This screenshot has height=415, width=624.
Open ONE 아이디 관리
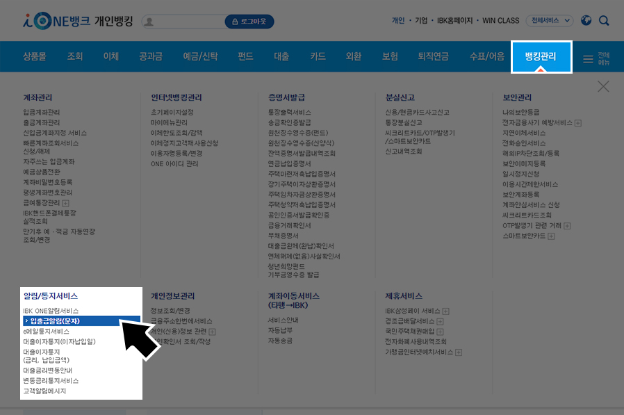tap(174, 163)
